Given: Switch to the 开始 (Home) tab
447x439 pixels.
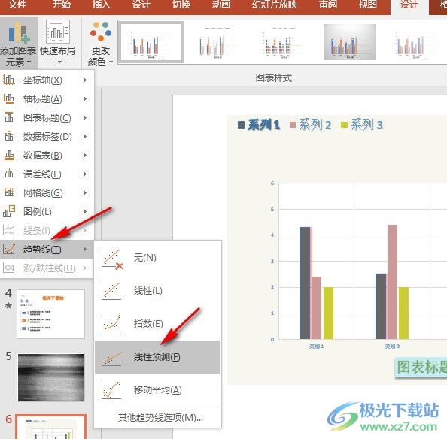Looking at the screenshot, I should coord(61,5).
